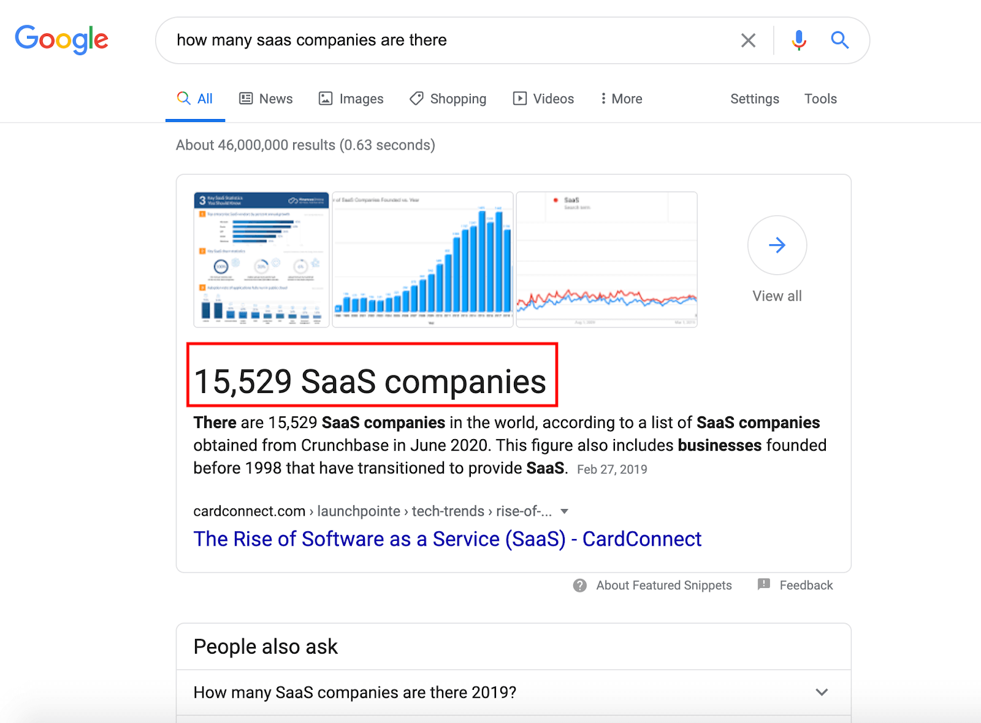981x723 pixels.
Task: Click the Google logo
Action: tap(61, 40)
